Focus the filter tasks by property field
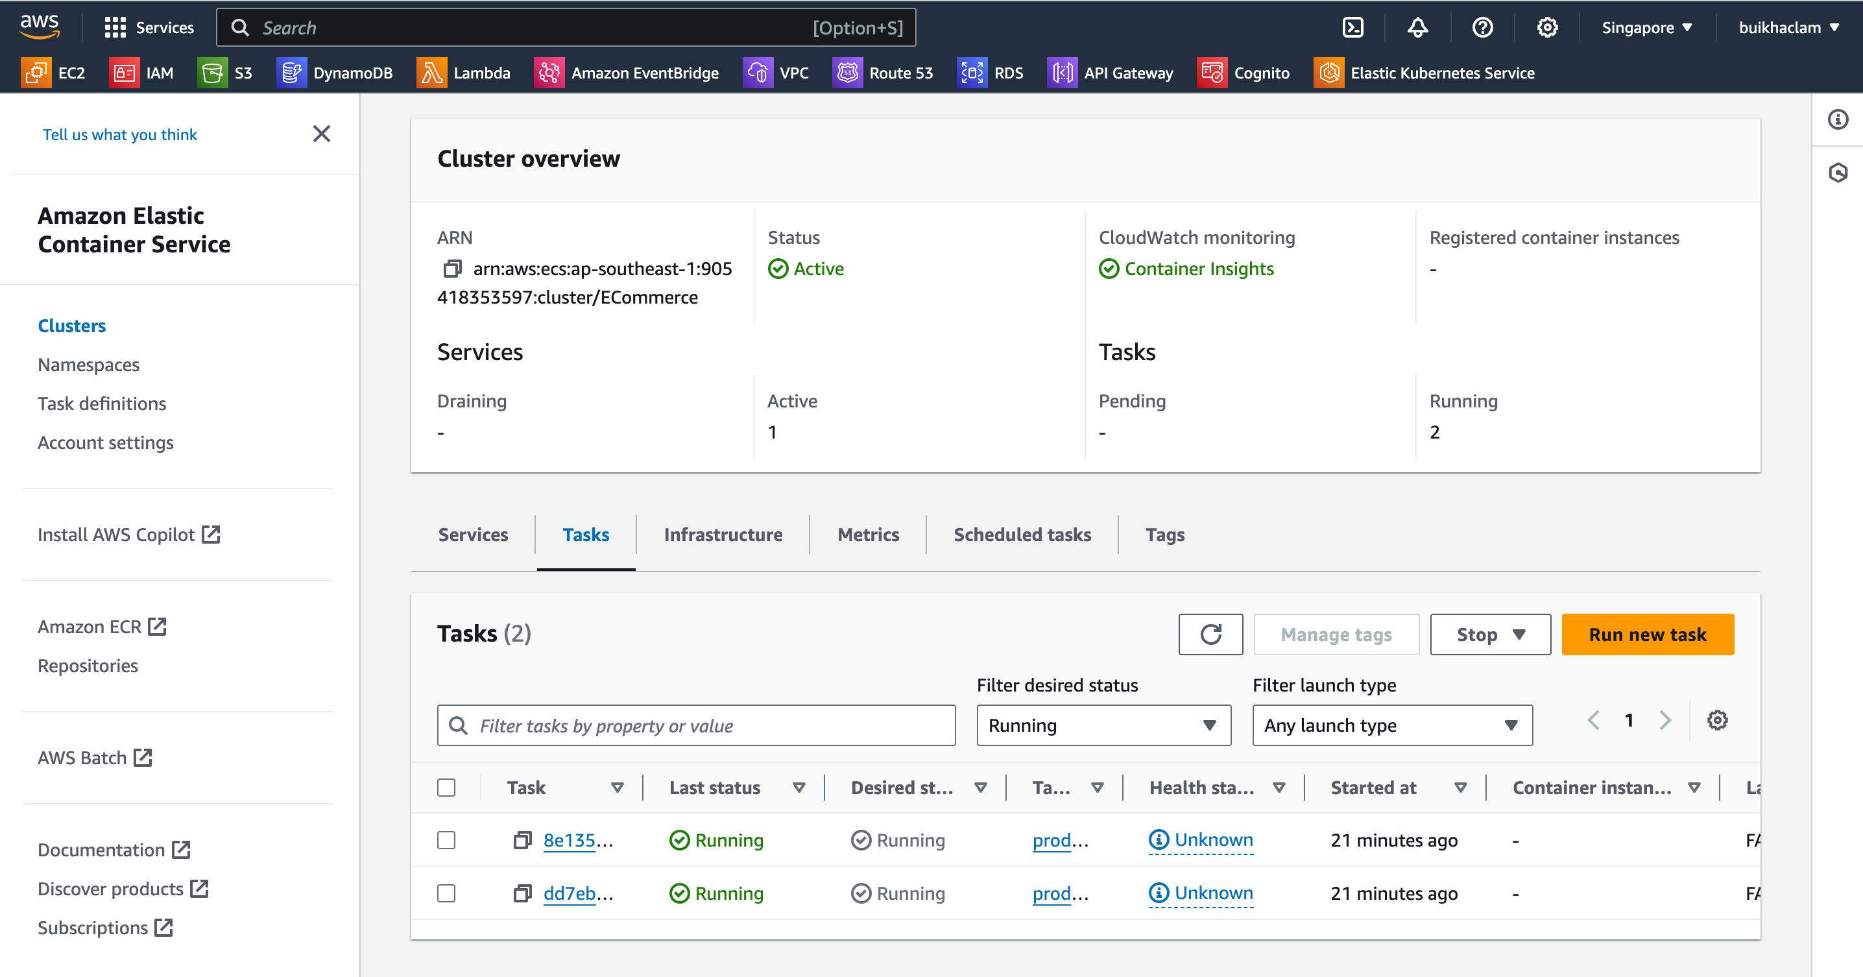This screenshot has width=1863, height=977. tap(697, 725)
